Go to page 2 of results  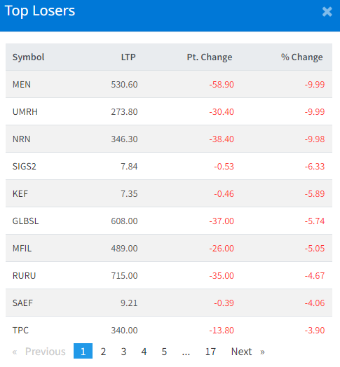pos(103,352)
